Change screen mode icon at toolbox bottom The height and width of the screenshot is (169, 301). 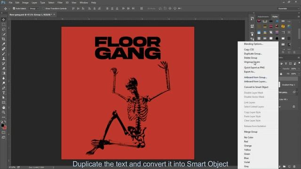(x=3, y=138)
